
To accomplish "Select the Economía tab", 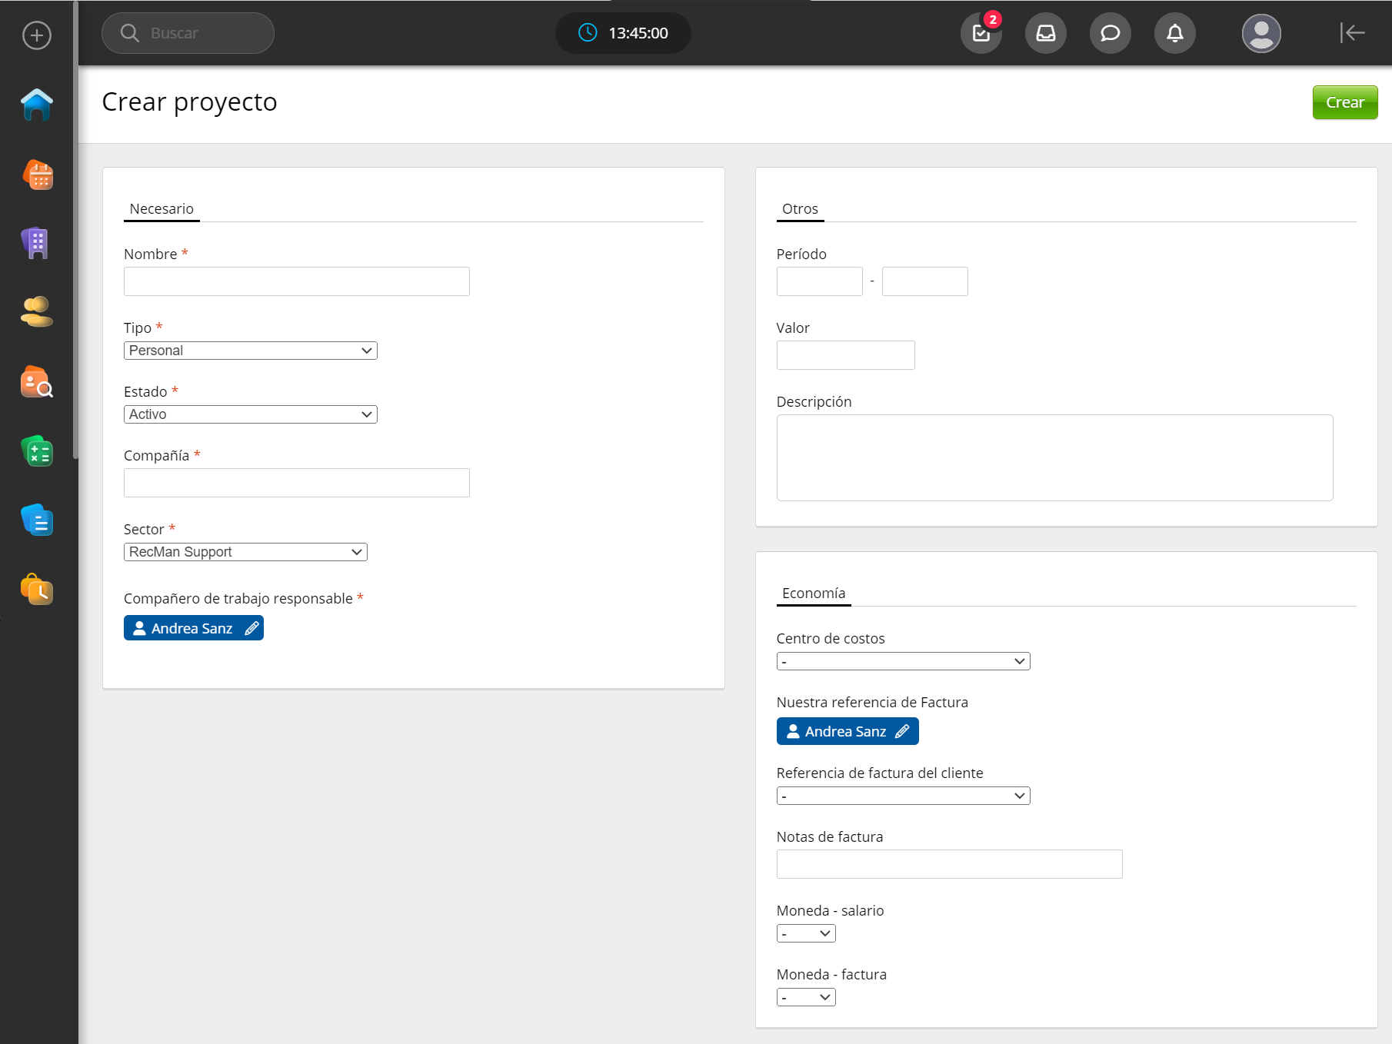I will pos(813,593).
